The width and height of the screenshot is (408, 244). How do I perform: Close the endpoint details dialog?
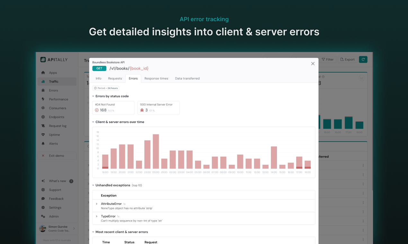[313, 64]
